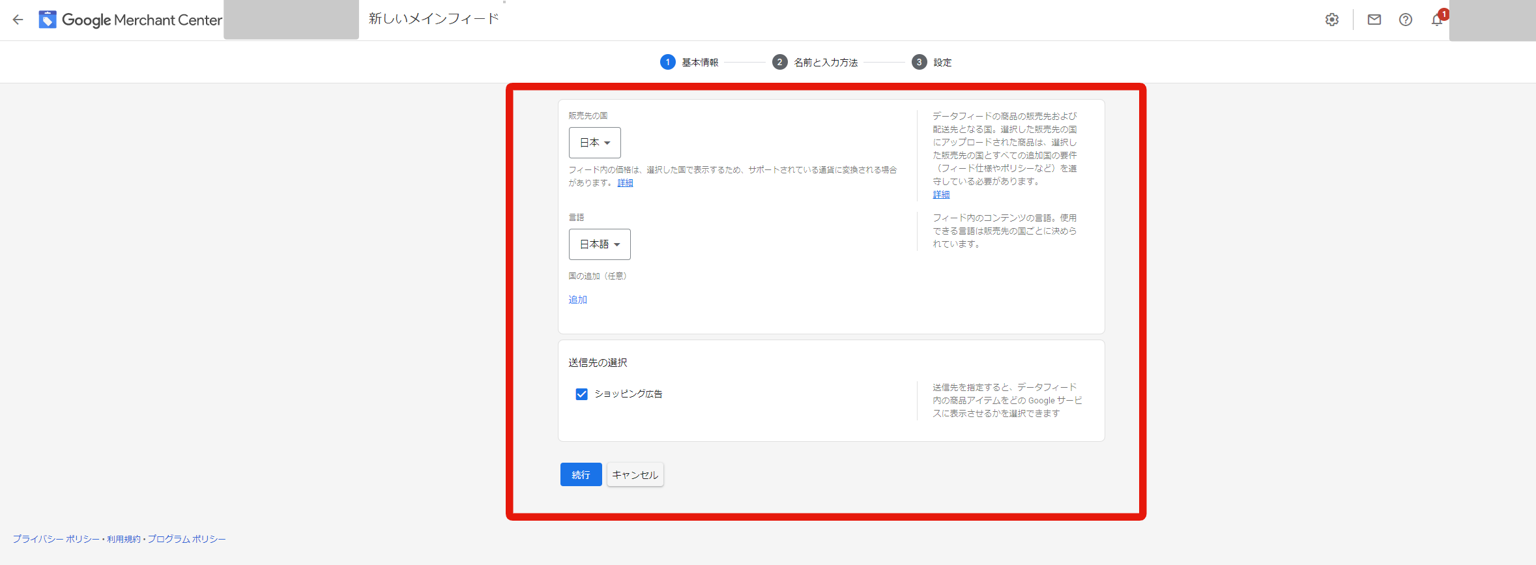Open the settings gear icon

[x=1332, y=20]
